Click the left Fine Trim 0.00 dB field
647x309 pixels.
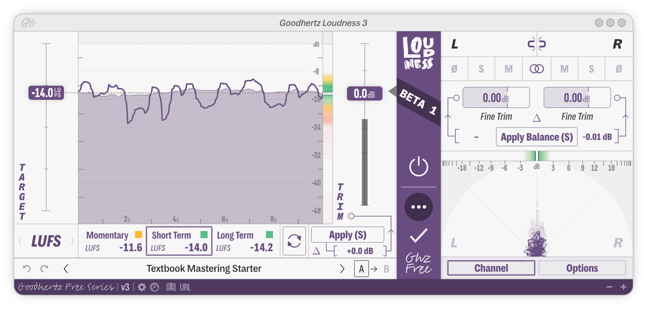[496, 98]
